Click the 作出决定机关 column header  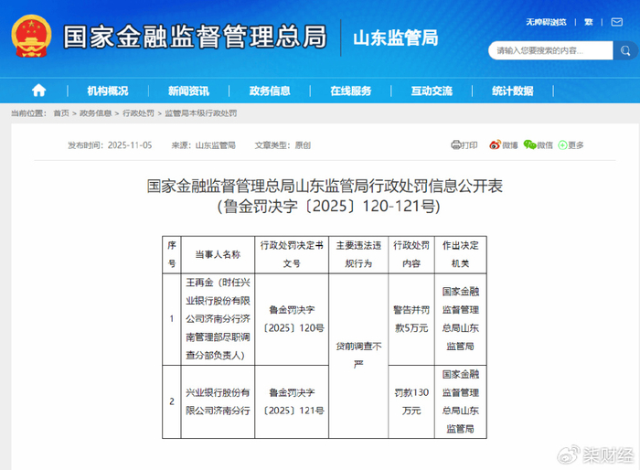click(461, 254)
